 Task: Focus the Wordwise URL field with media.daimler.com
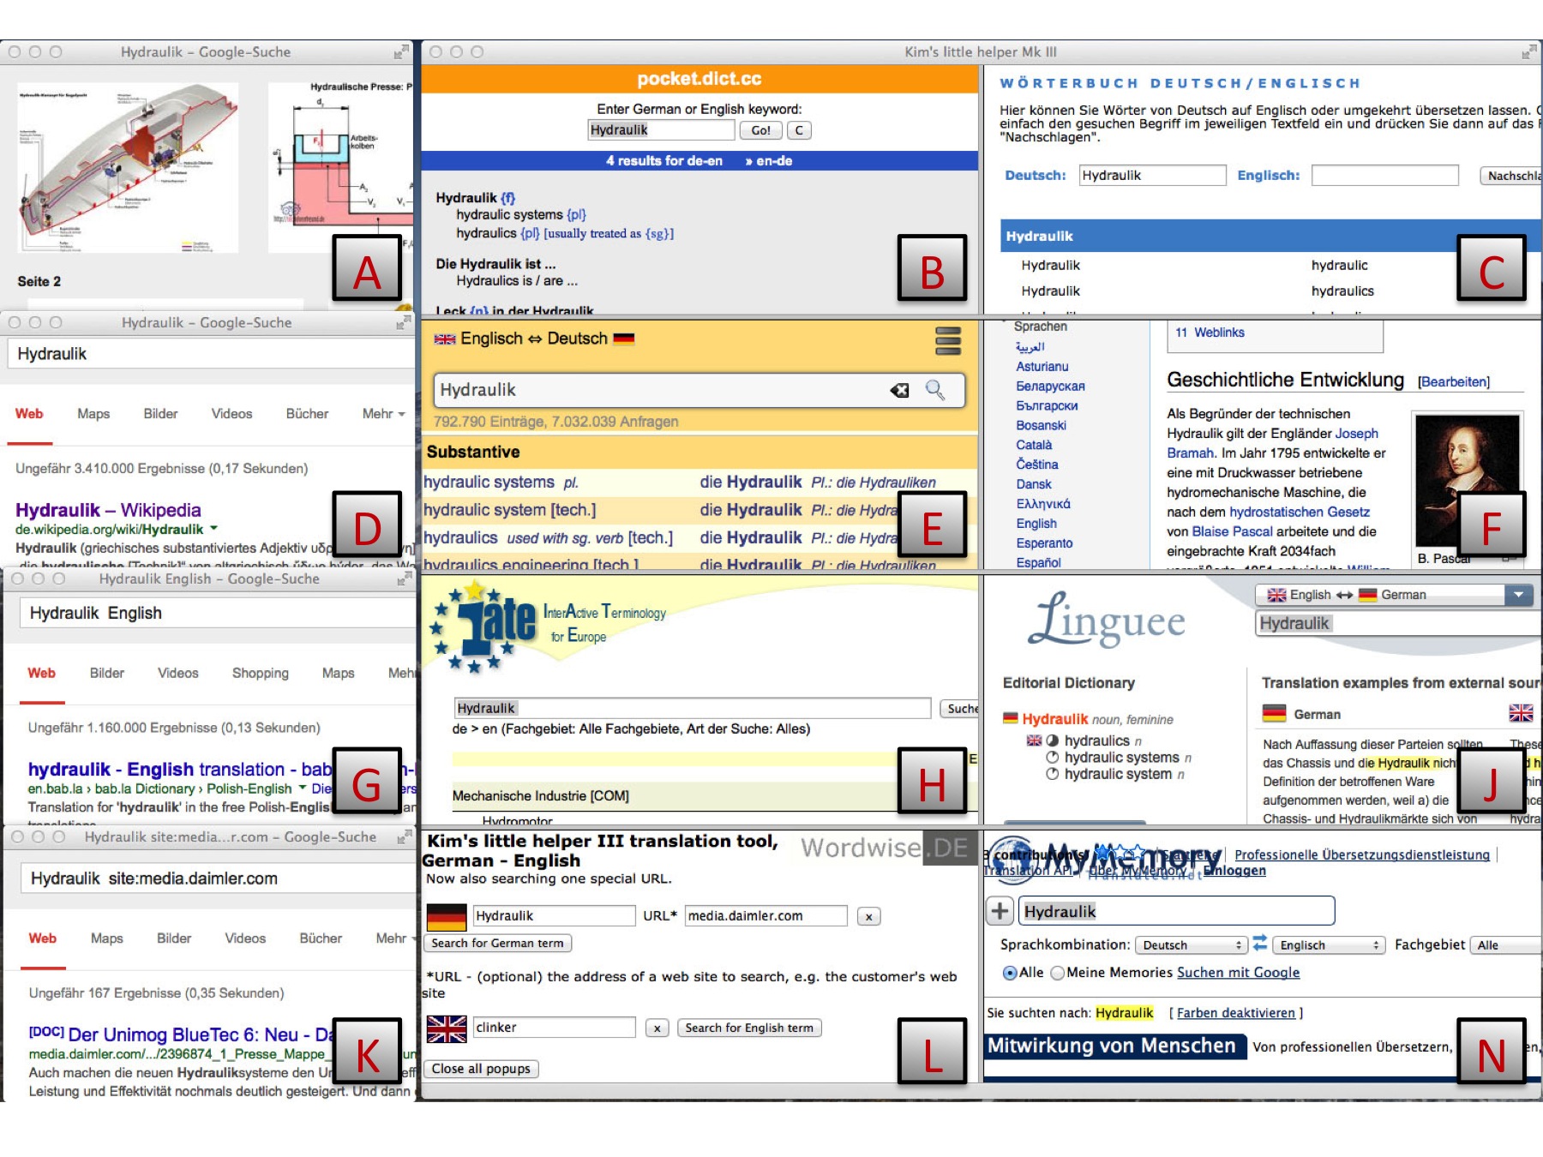[x=765, y=916]
